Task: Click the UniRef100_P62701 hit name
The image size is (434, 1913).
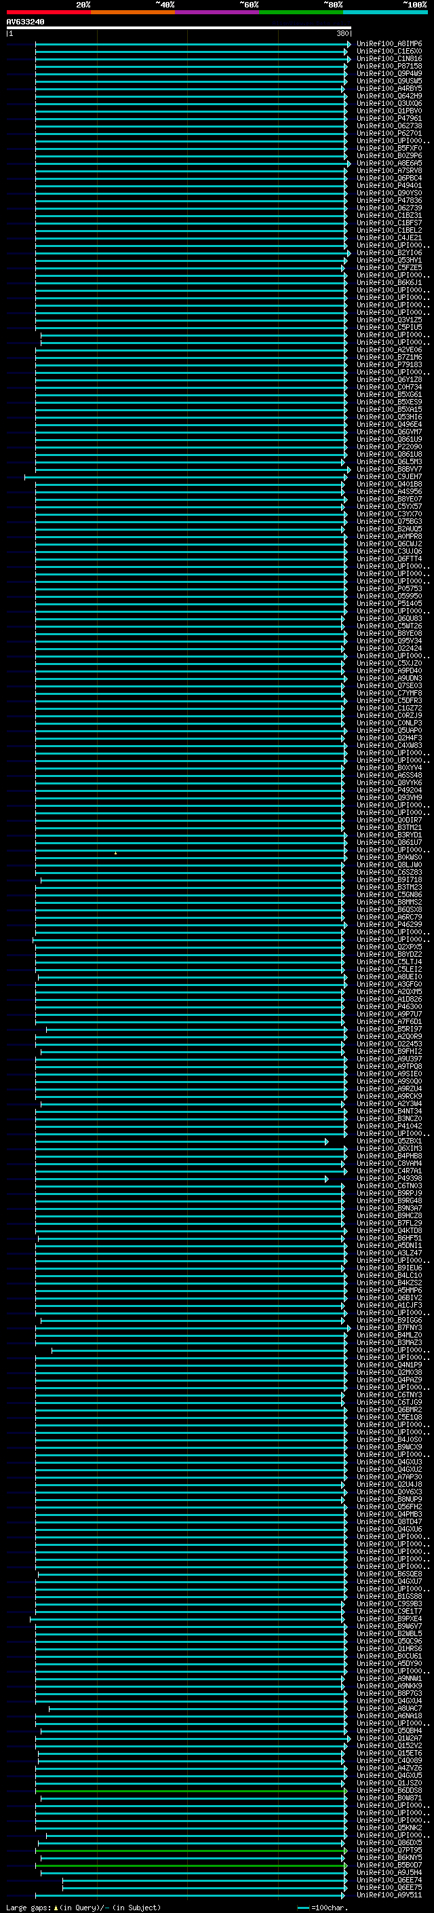Action: click(389, 134)
